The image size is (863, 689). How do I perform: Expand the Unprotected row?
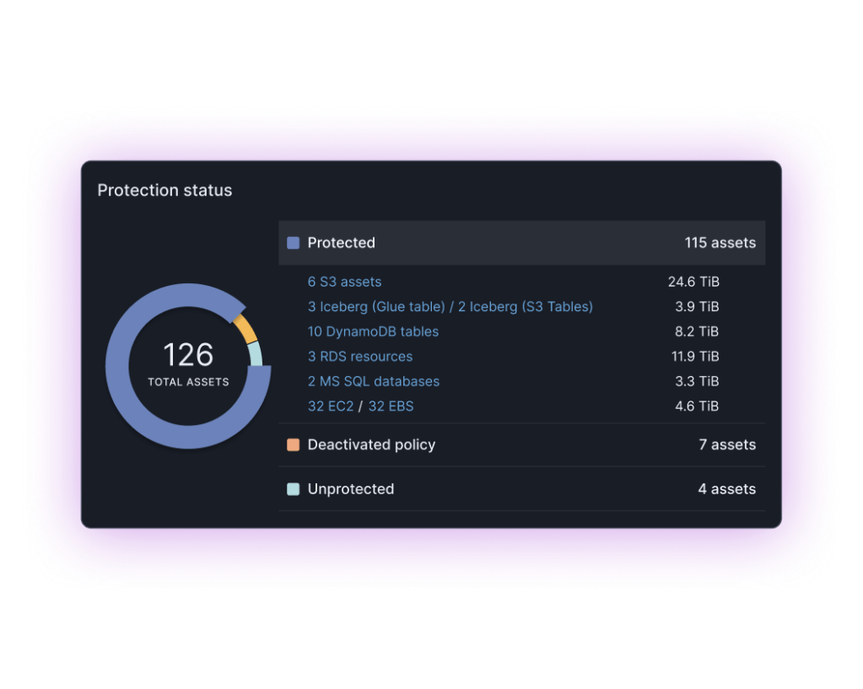pos(521,489)
